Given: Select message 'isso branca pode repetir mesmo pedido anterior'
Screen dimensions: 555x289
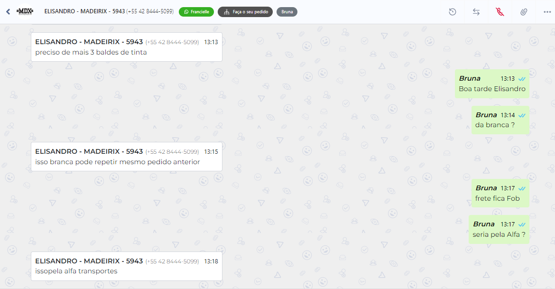Looking at the screenshot, I should (x=127, y=157).
